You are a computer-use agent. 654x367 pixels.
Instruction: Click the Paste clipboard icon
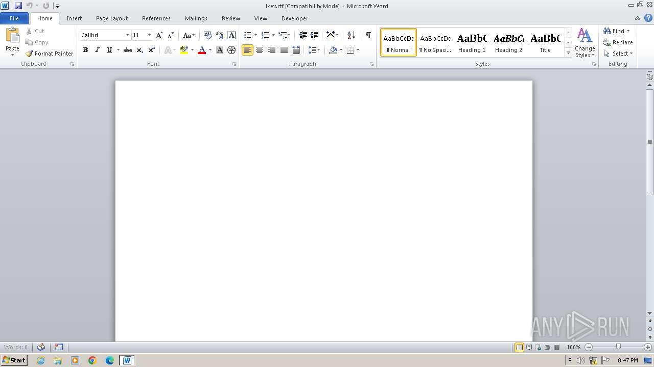[x=12, y=36]
